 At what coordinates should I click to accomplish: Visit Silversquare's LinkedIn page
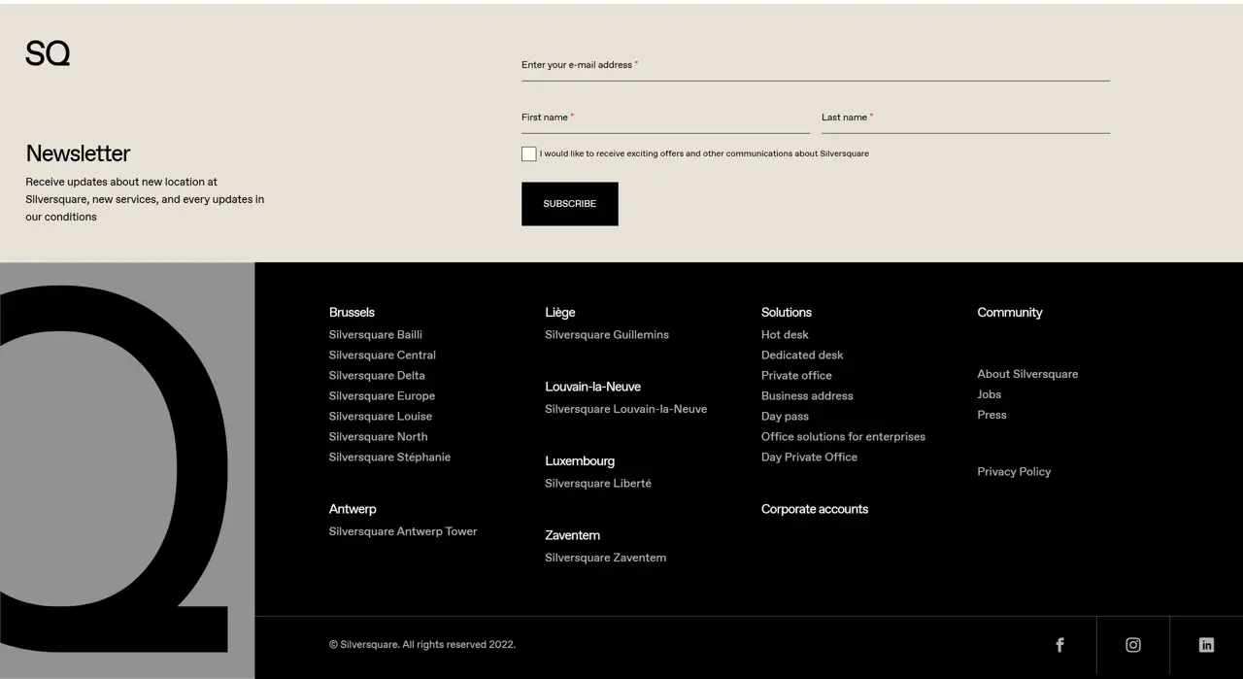[1206, 644]
